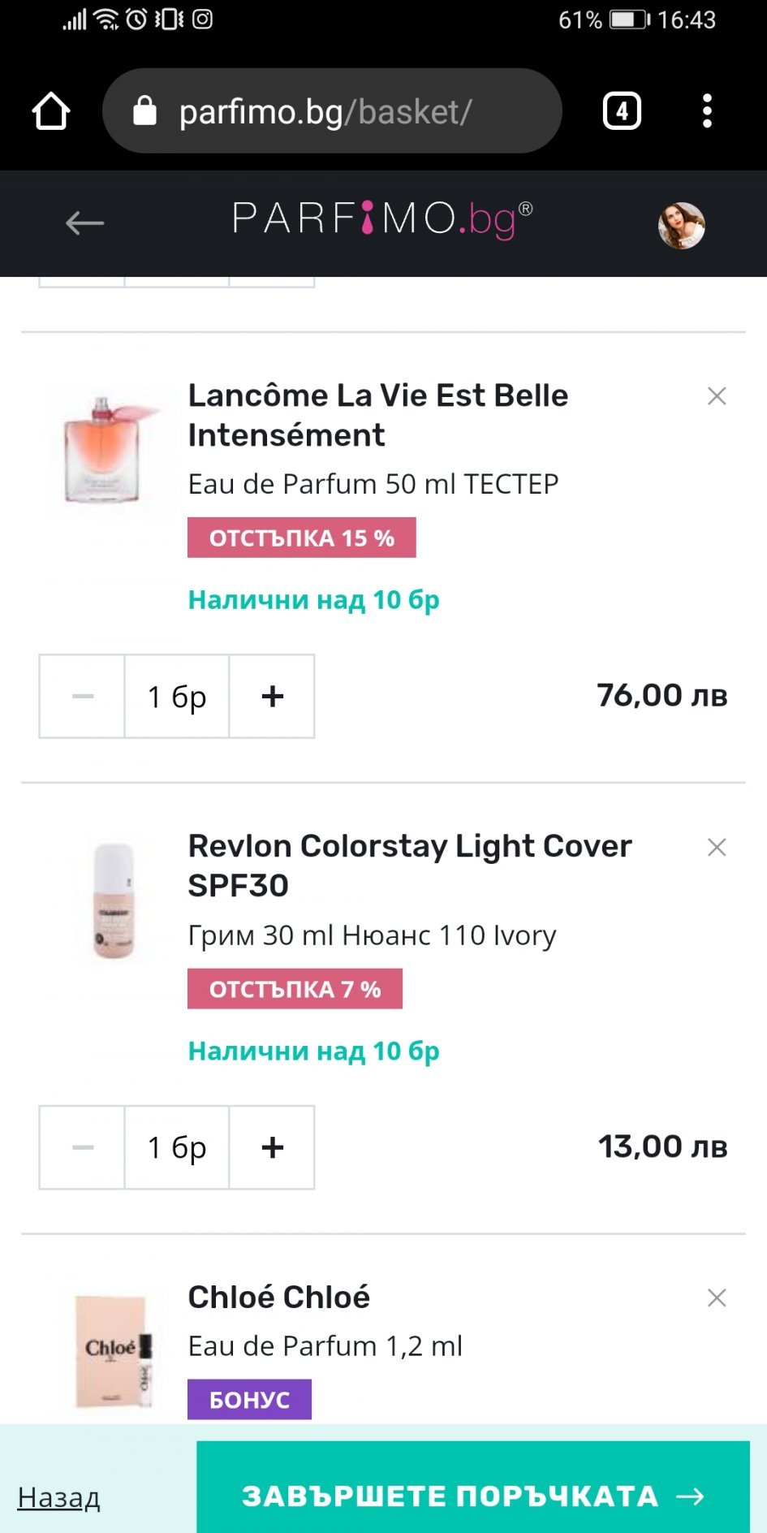767x1533 pixels.
Task: Tap the back arrow in Parfimo header
Action: click(84, 222)
